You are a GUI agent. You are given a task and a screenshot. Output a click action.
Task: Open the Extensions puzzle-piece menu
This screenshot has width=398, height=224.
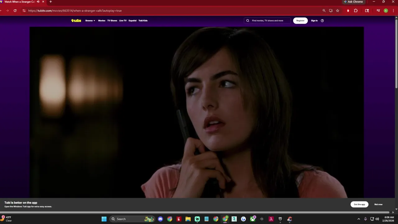click(x=356, y=11)
